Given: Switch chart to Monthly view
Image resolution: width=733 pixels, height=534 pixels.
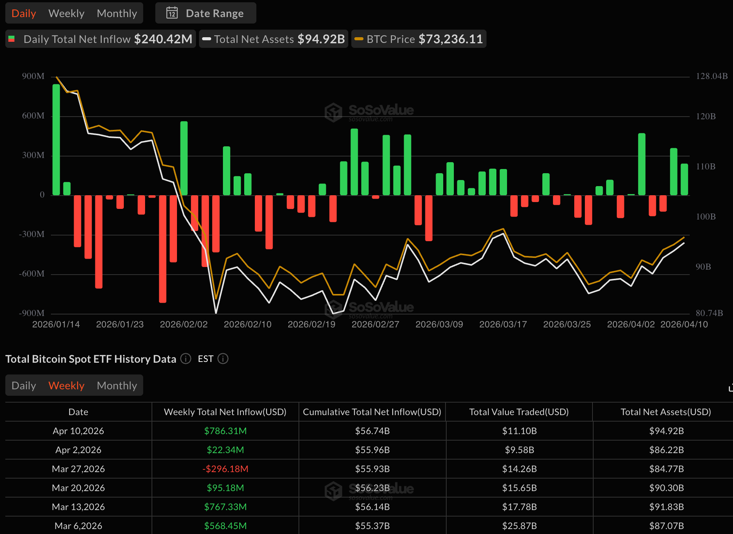Looking at the screenshot, I should pyautogui.click(x=117, y=13).
